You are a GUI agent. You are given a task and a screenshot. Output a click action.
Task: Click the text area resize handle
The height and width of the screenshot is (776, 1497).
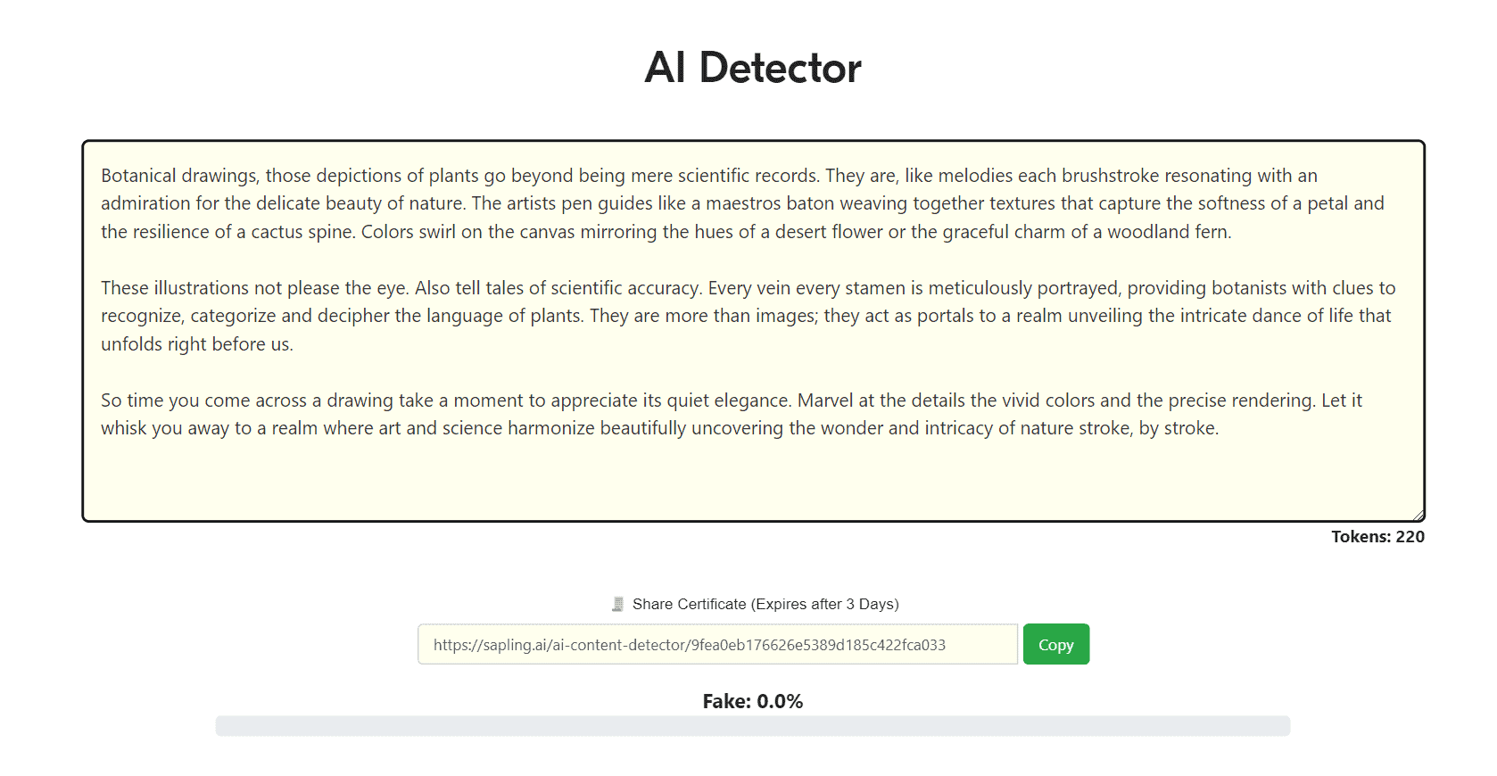1418,515
